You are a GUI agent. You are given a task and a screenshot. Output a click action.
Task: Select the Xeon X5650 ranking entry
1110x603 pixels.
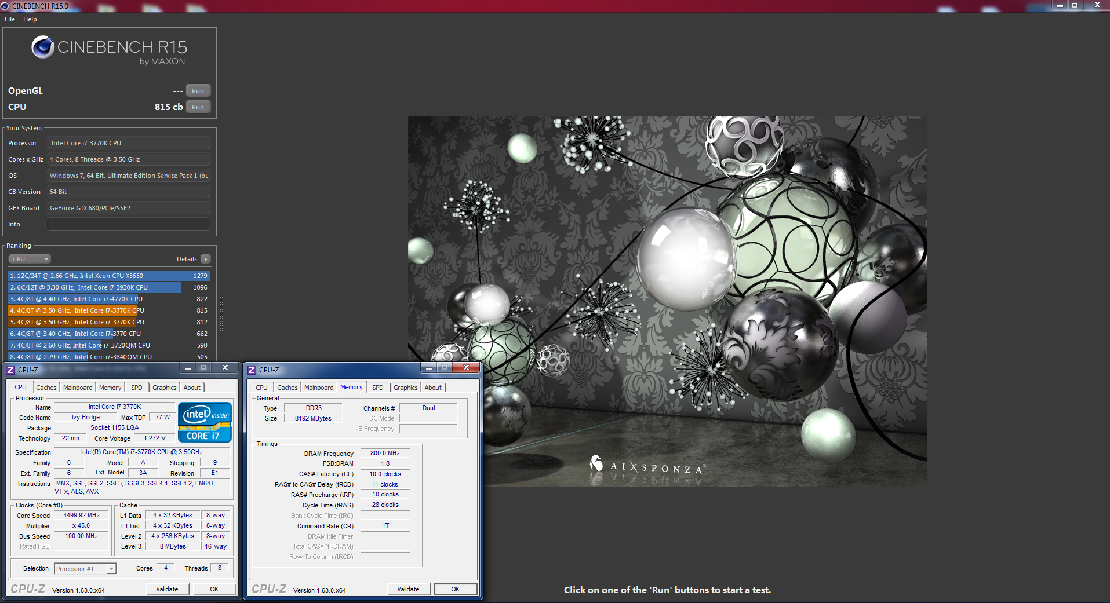(x=109, y=276)
